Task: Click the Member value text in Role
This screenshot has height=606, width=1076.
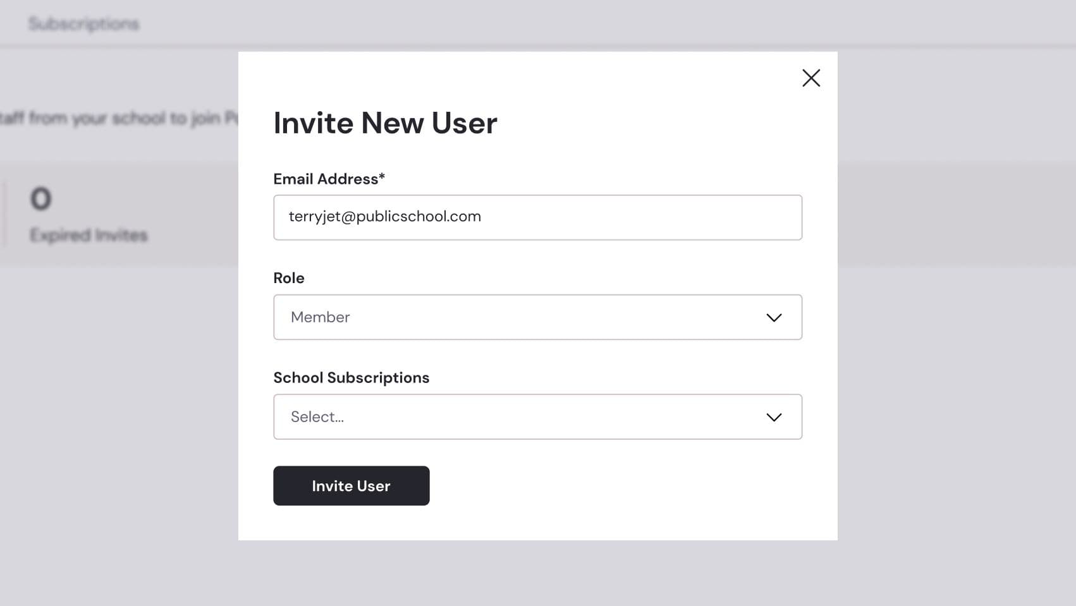Action: click(320, 317)
